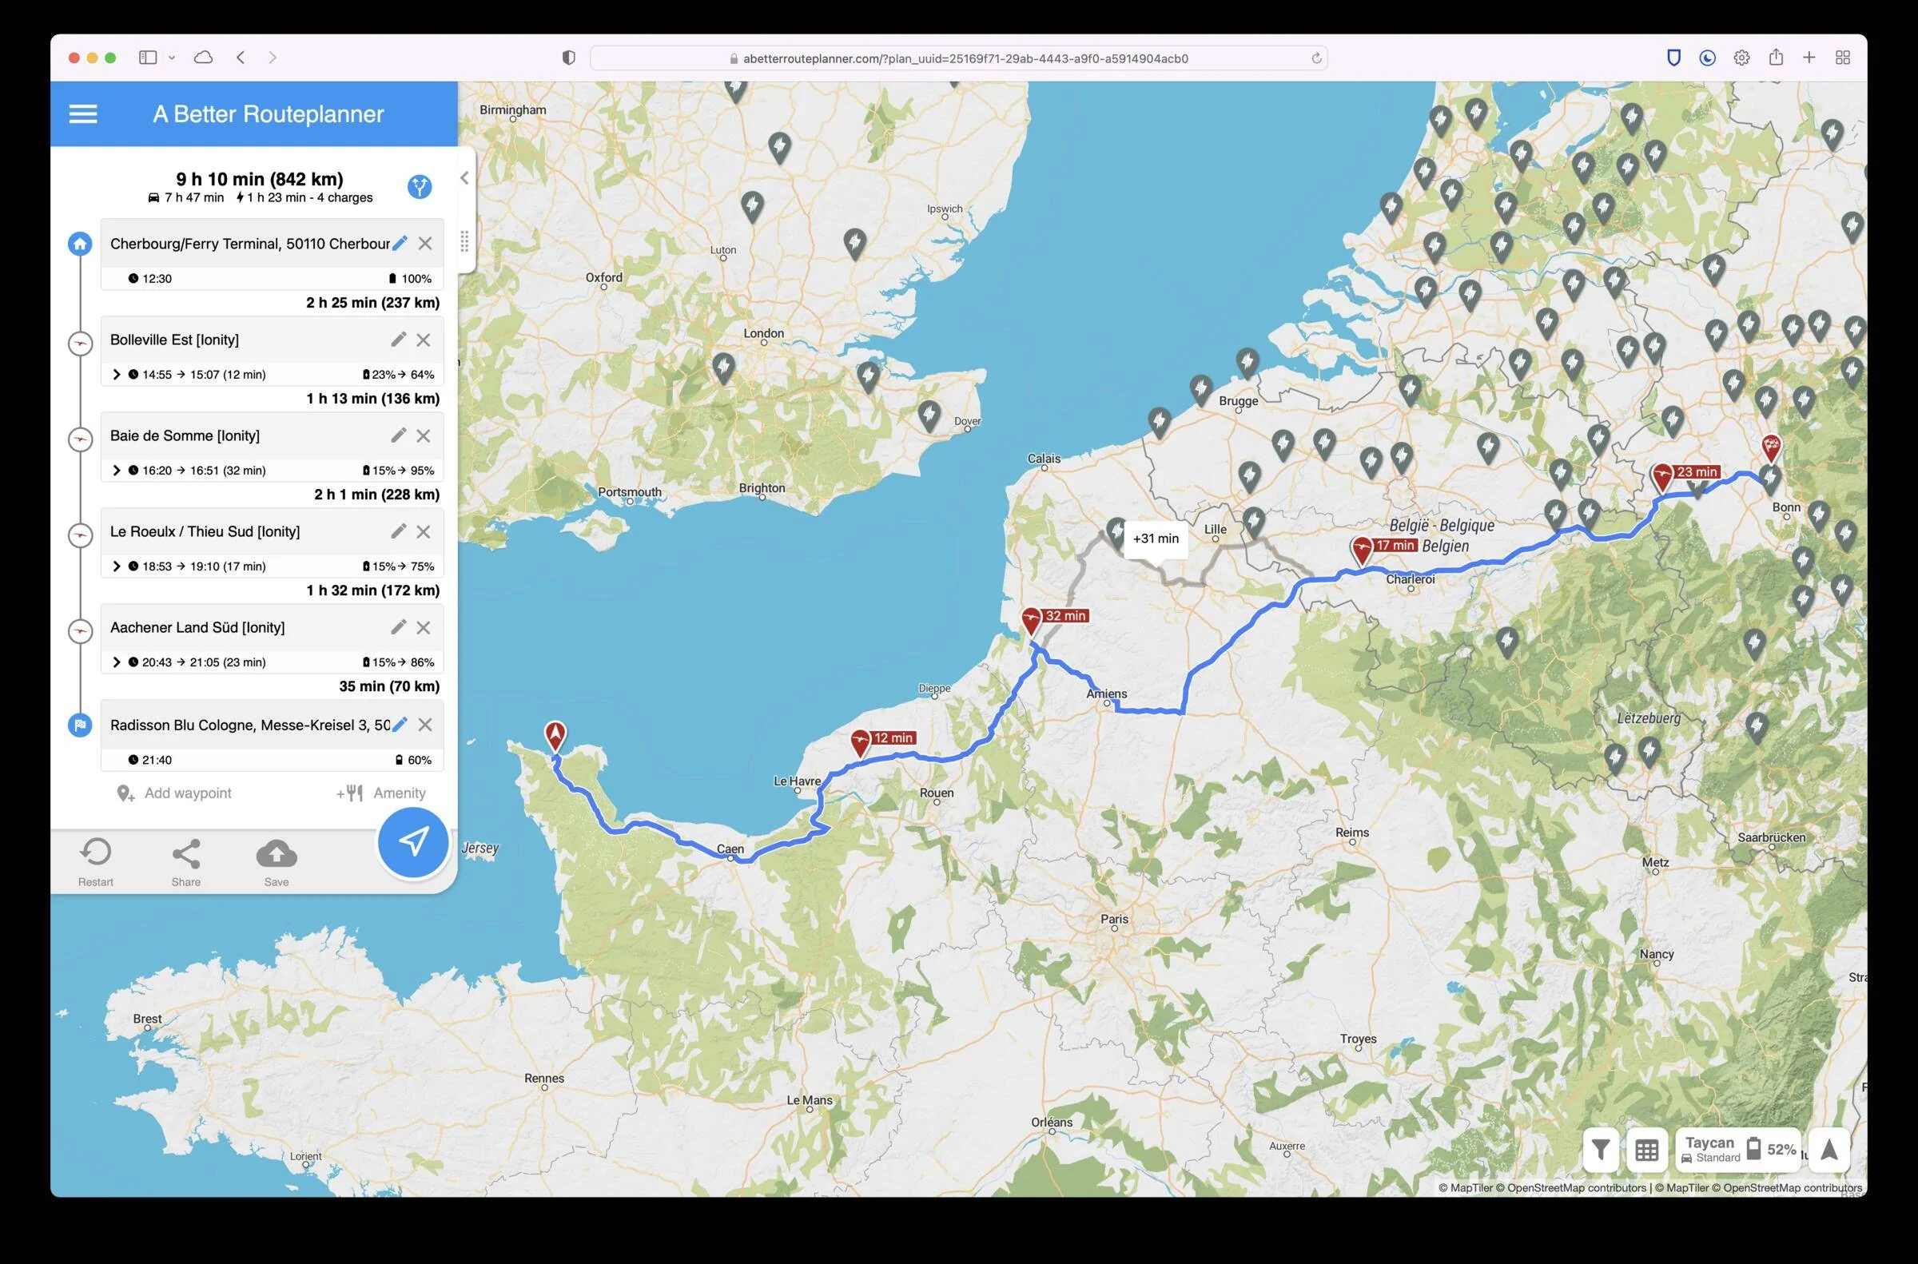The height and width of the screenshot is (1264, 1918).
Task: Restart the route plan
Action: [x=95, y=862]
